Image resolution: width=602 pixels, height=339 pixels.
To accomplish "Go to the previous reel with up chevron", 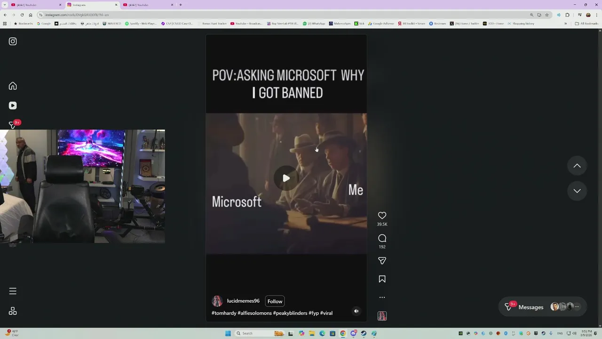I will 577,166.
